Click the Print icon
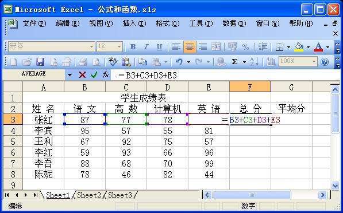343x213 pixels. coord(83,62)
